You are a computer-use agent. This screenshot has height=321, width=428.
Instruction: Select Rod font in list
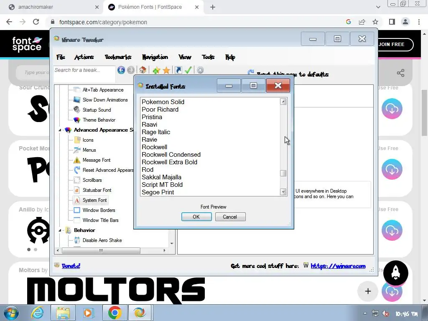click(x=148, y=170)
